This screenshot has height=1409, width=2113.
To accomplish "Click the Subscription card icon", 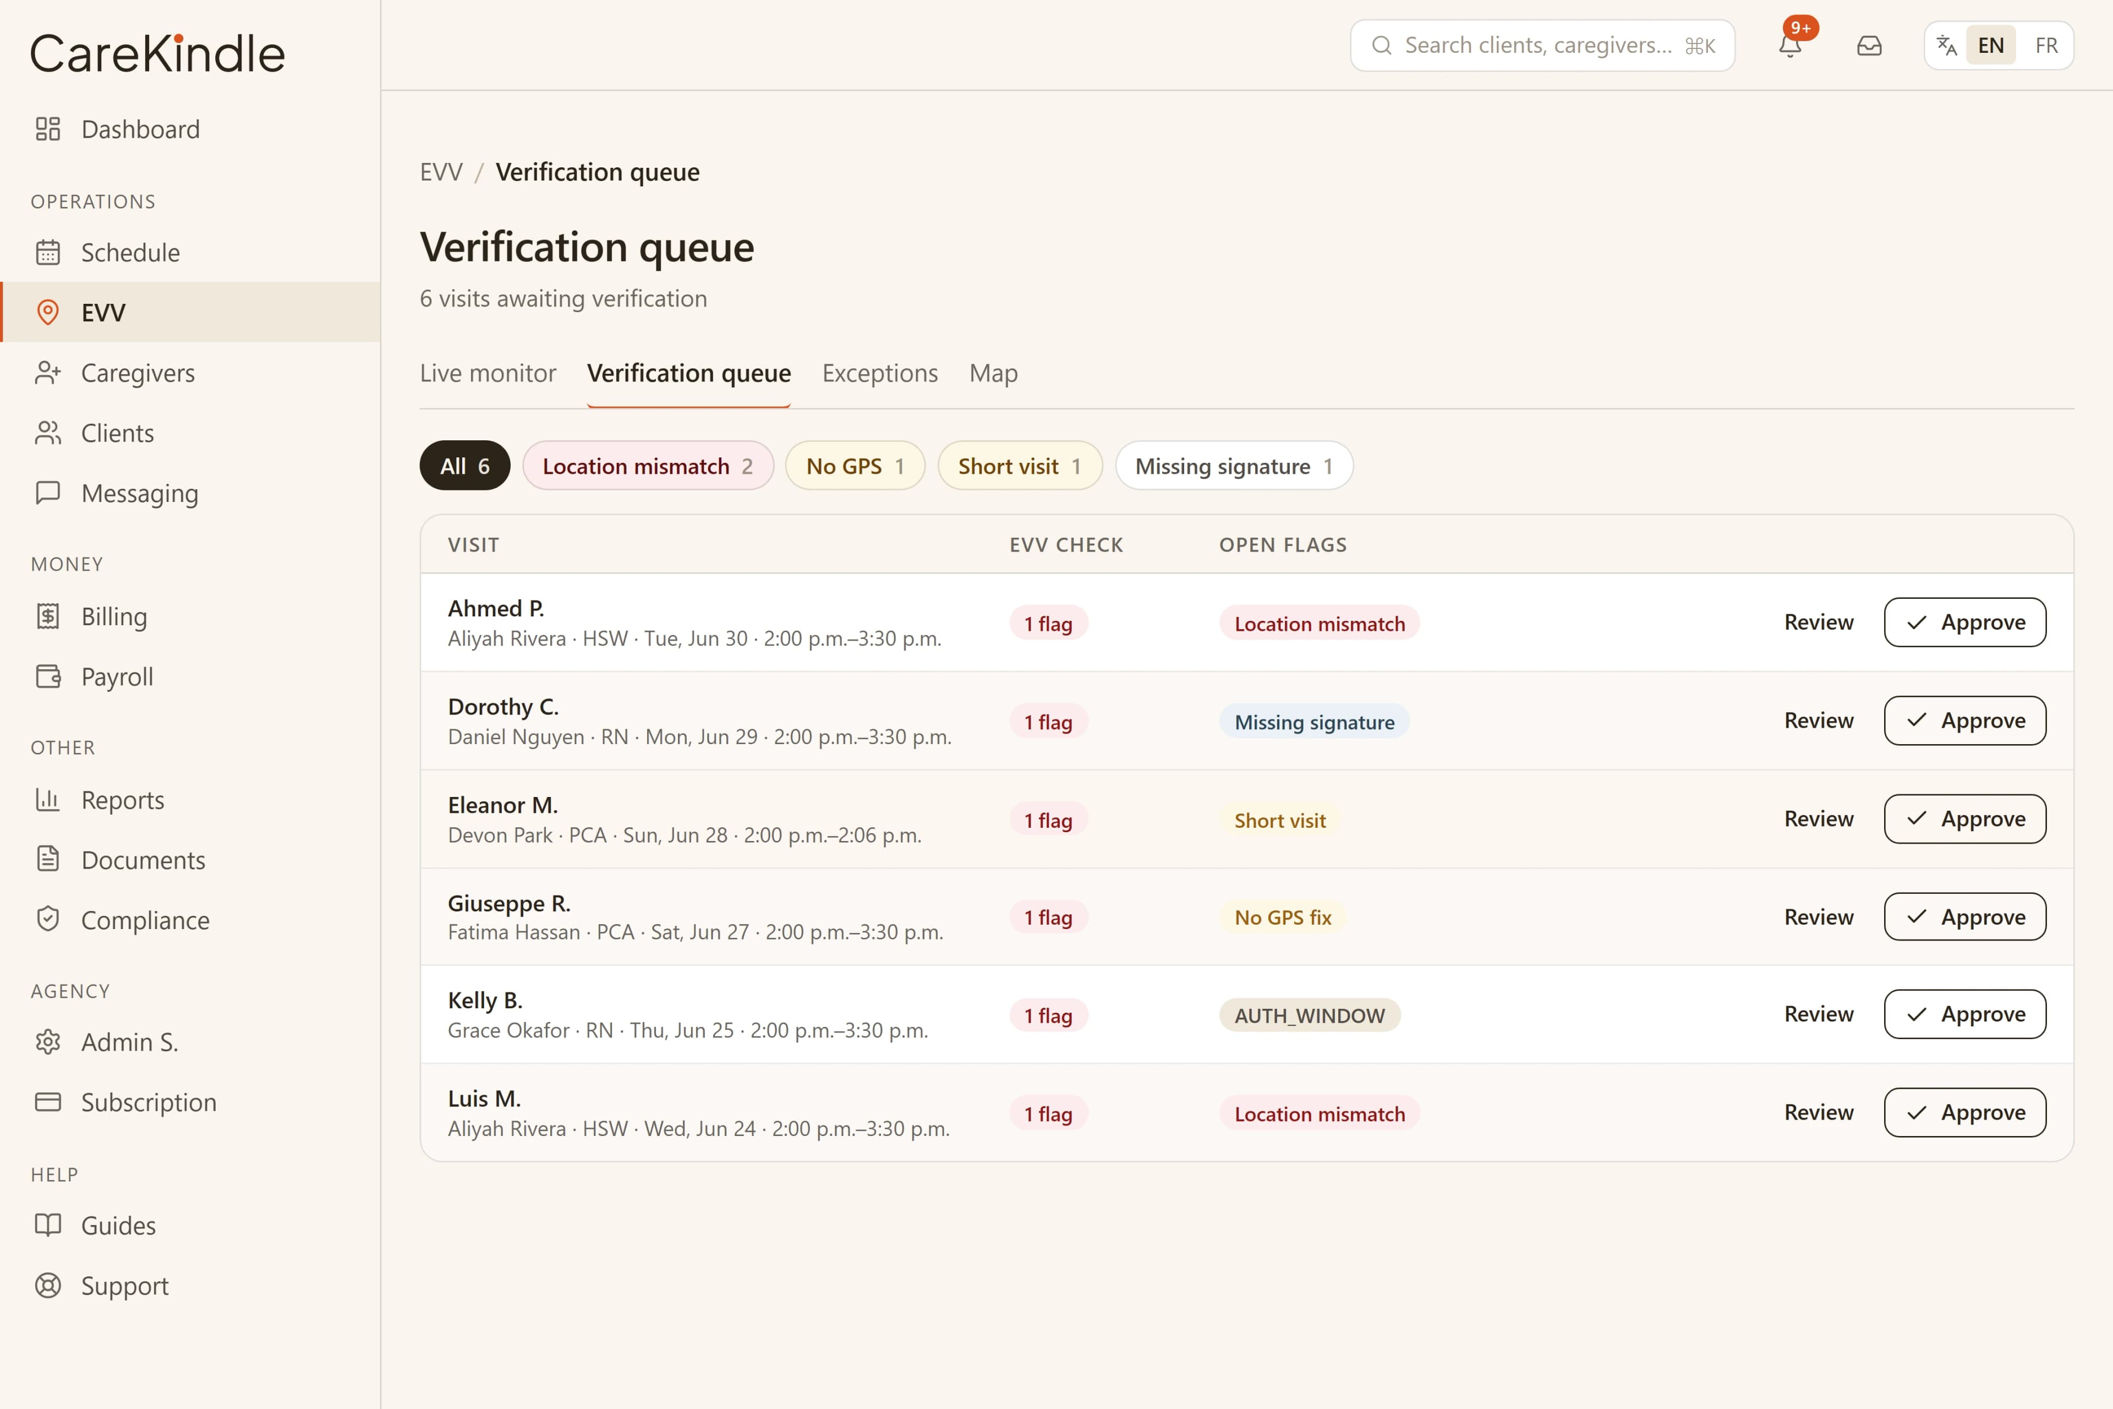I will coord(48,1102).
